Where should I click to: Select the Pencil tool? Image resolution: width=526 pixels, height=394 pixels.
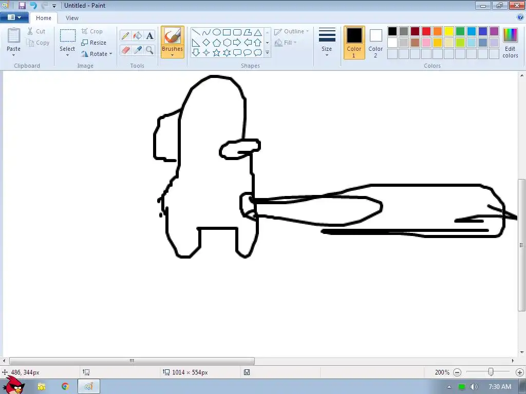[x=125, y=35]
